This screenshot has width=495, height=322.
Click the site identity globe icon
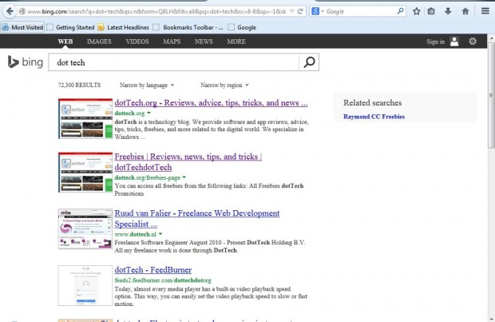click(x=22, y=11)
